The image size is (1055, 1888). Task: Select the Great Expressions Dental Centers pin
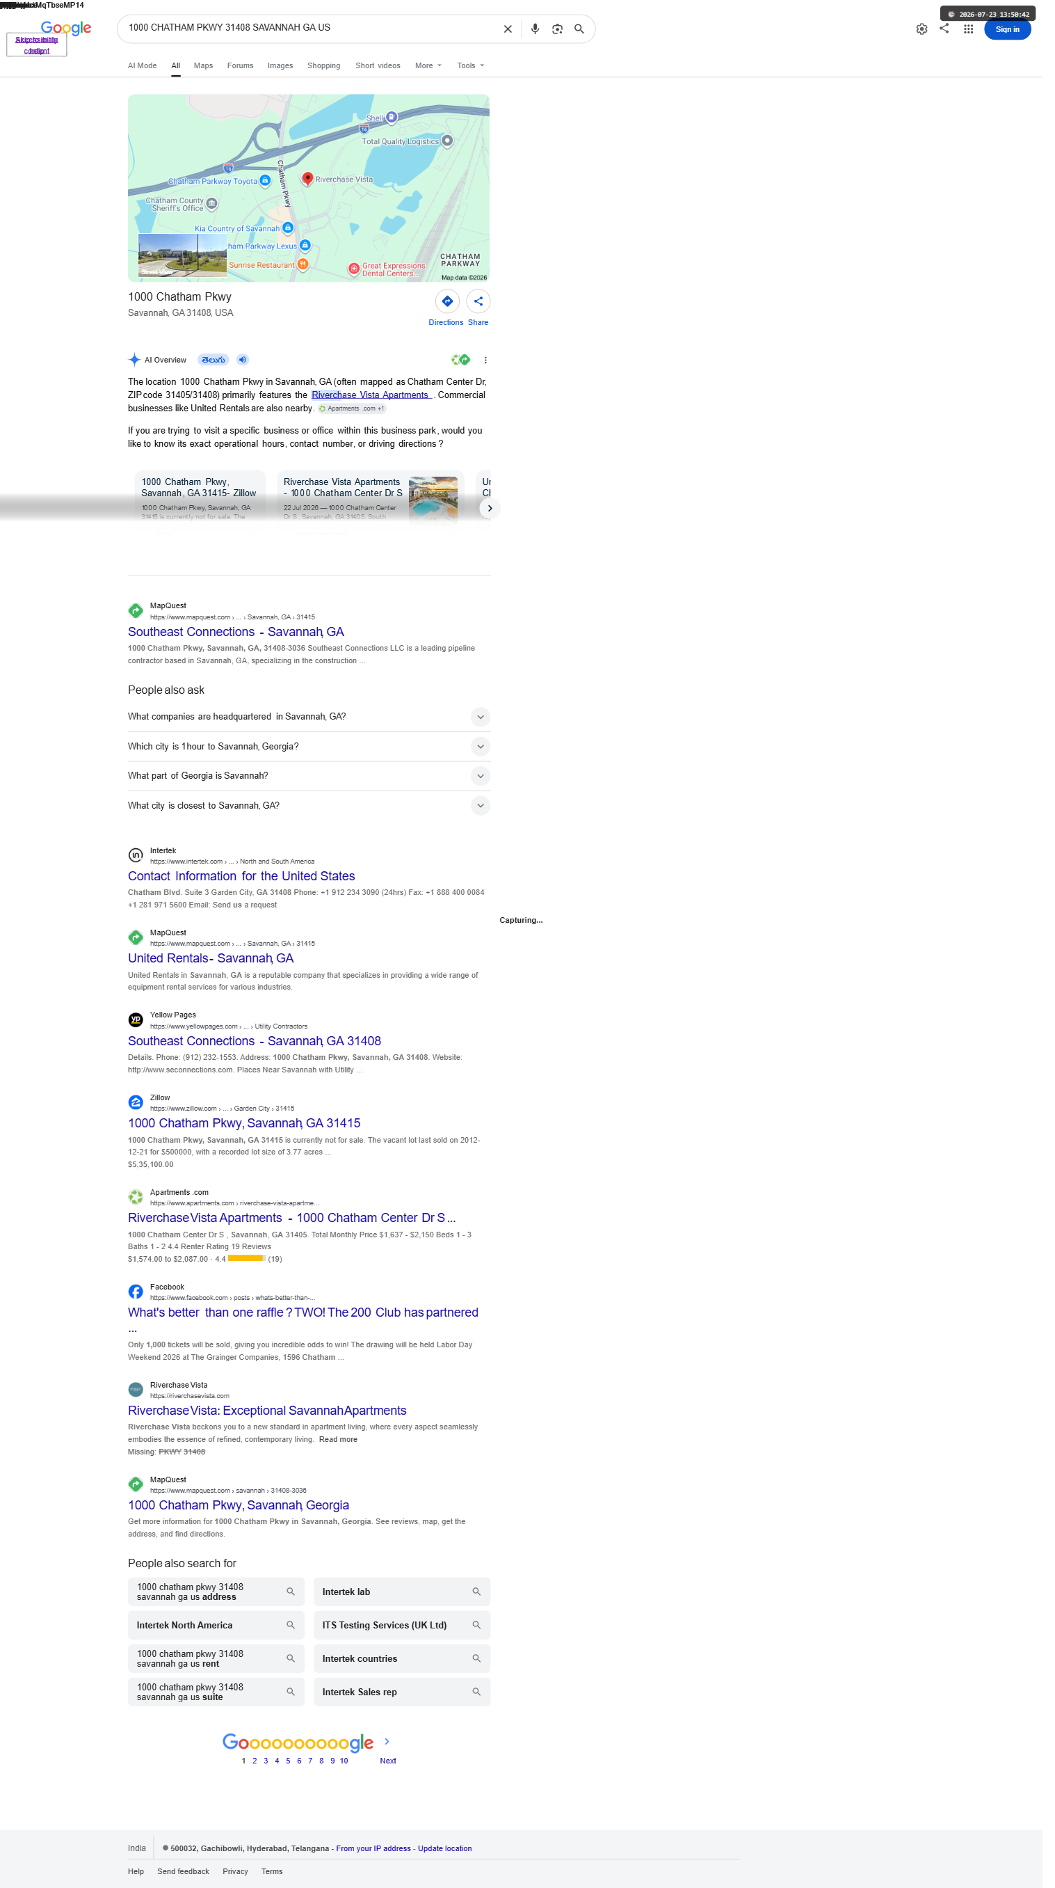coord(354,269)
